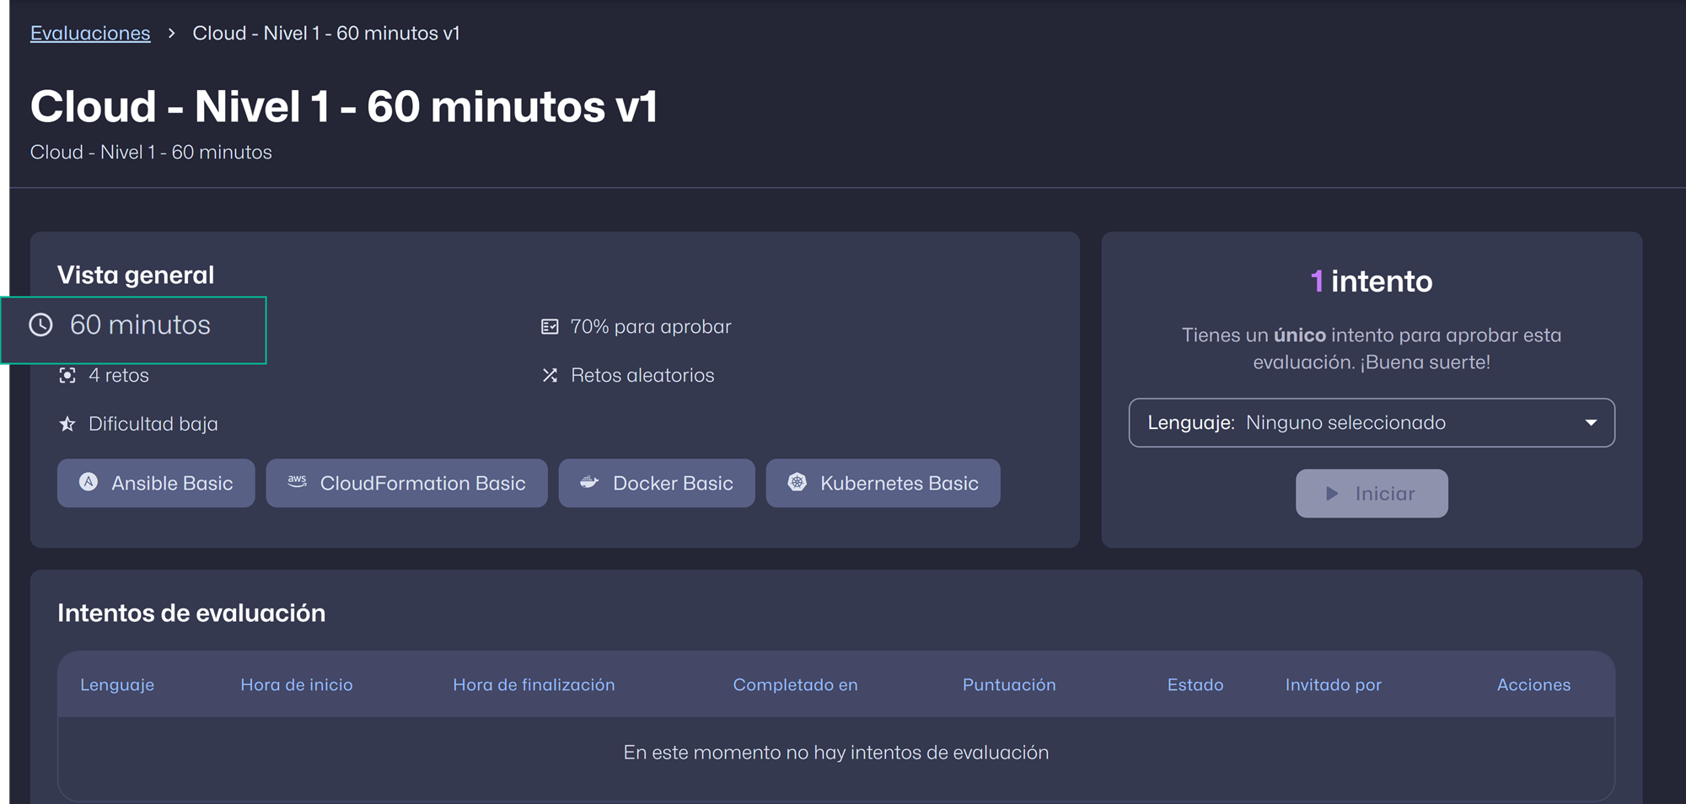Click the Estado column header
This screenshot has height=804, width=1686.
[x=1195, y=684]
